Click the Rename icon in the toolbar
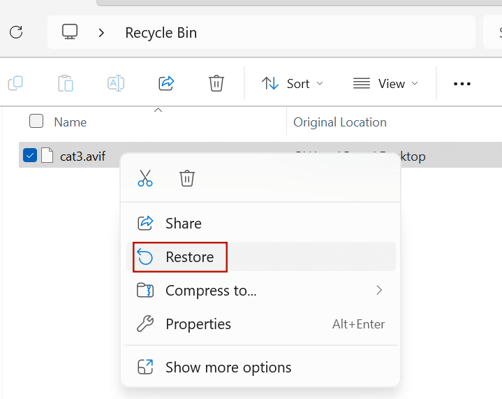502x399 pixels. (x=116, y=83)
